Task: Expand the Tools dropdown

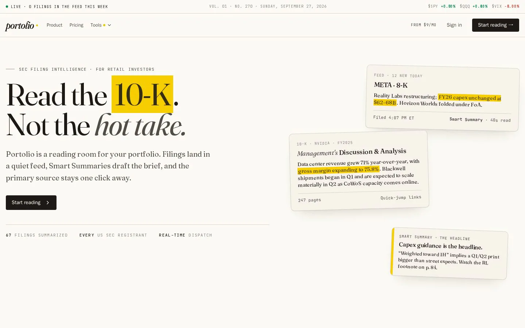Action: 101,25
